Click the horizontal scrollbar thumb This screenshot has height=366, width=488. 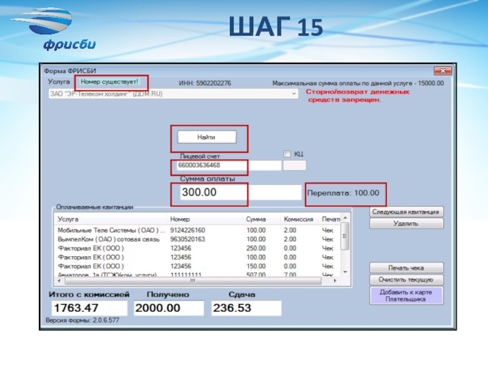click(193, 281)
